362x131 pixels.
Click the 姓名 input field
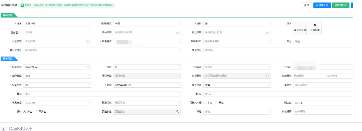(57, 24)
